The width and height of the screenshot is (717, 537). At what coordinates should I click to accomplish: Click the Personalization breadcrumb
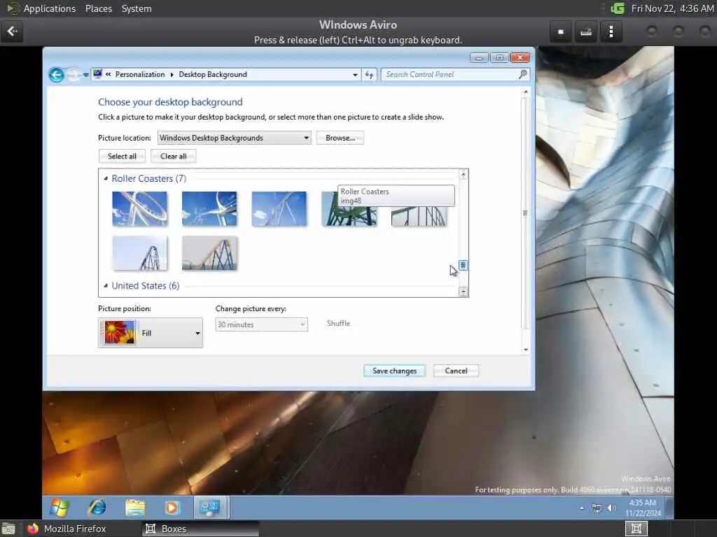click(x=140, y=74)
